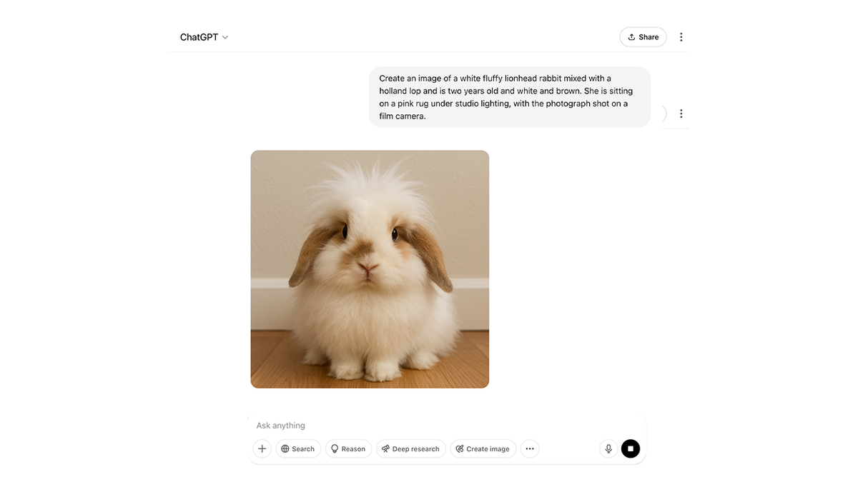Click the Share button
858x482 pixels.
coord(642,36)
